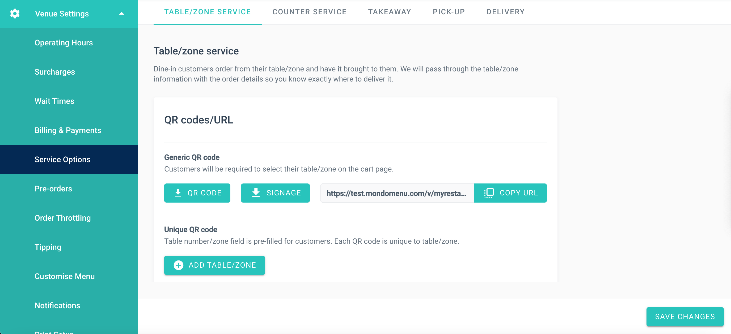The height and width of the screenshot is (334, 731).
Task: Click the Venue Settings gear icon
Action: click(x=15, y=14)
